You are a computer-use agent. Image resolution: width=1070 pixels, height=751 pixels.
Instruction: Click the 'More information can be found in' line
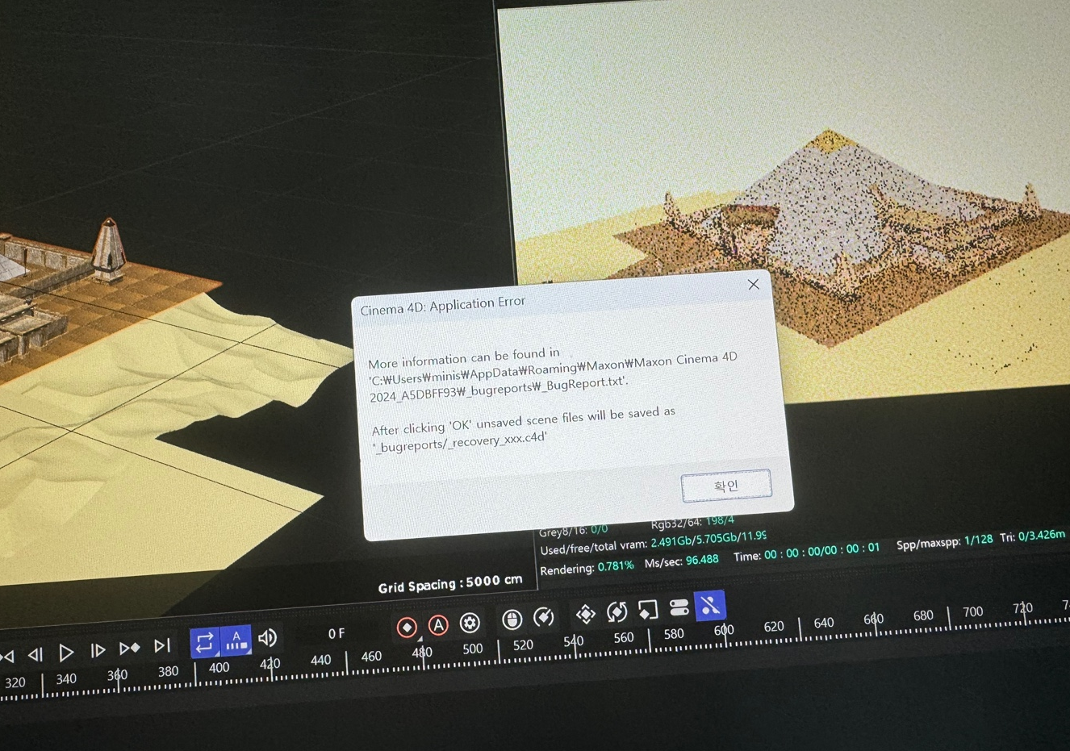464,357
